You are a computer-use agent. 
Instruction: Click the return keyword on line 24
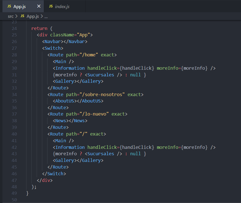39,28
